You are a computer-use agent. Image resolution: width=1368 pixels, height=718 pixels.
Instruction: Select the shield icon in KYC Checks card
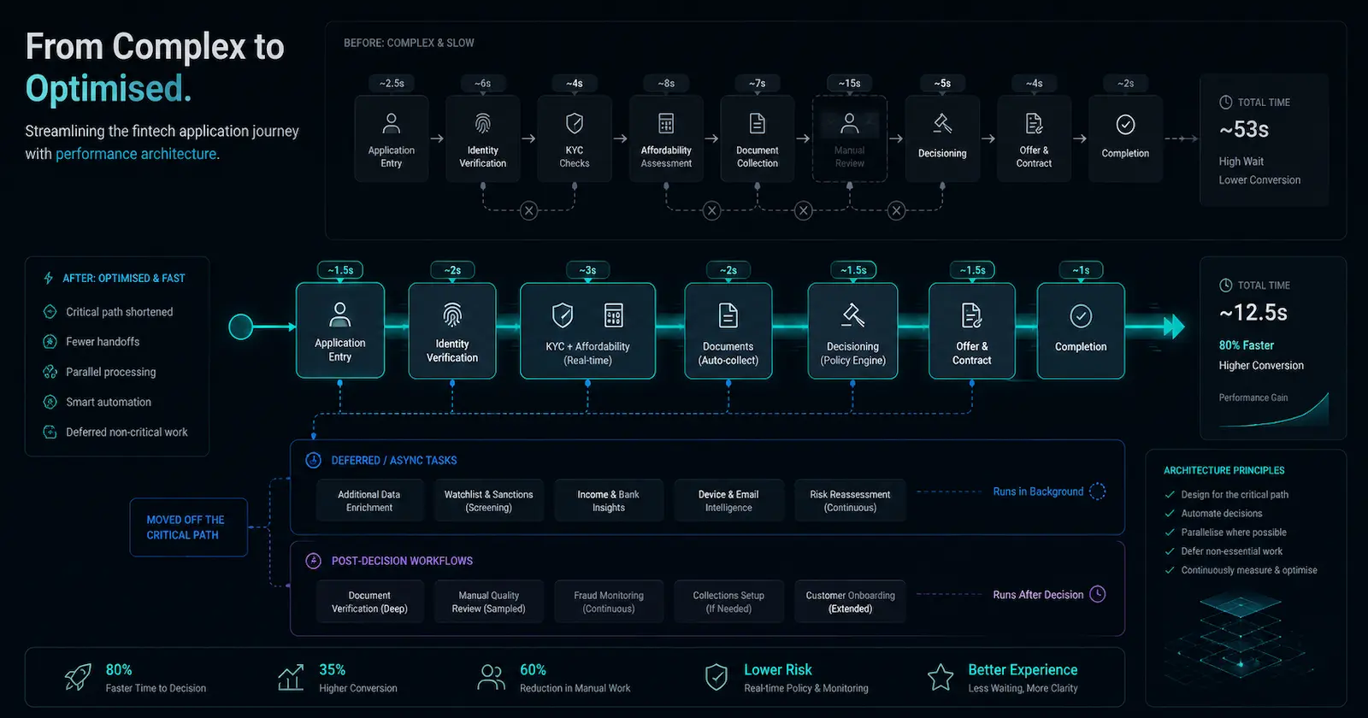pyautogui.click(x=575, y=124)
